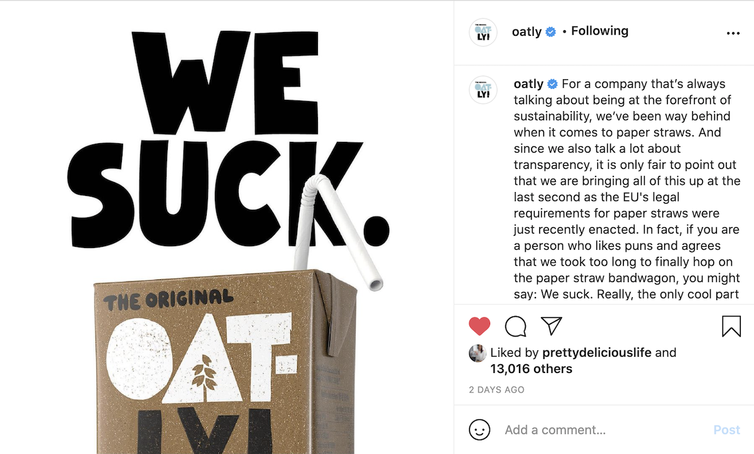Open the 2 DAYS AGO timestamp link
The width and height of the screenshot is (754, 454).
click(x=496, y=390)
